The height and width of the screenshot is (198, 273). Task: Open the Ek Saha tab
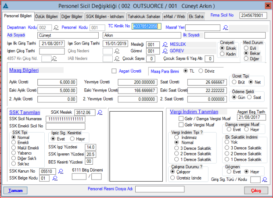196,16
